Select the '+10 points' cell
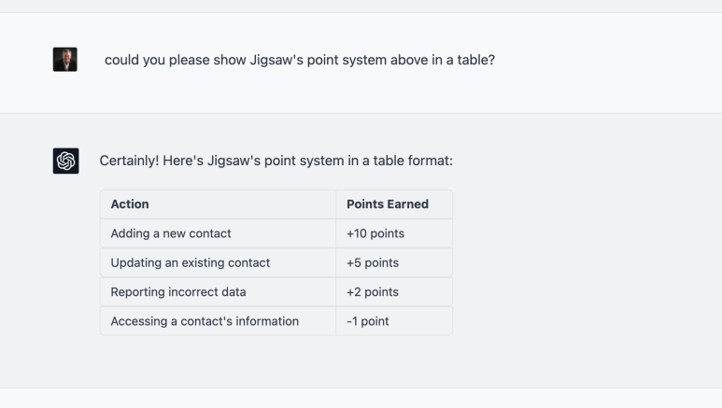This screenshot has width=722, height=408. (394, 233)
